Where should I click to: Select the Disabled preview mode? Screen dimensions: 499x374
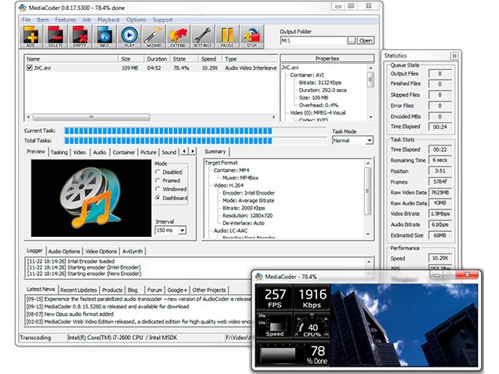pos(160,172)
